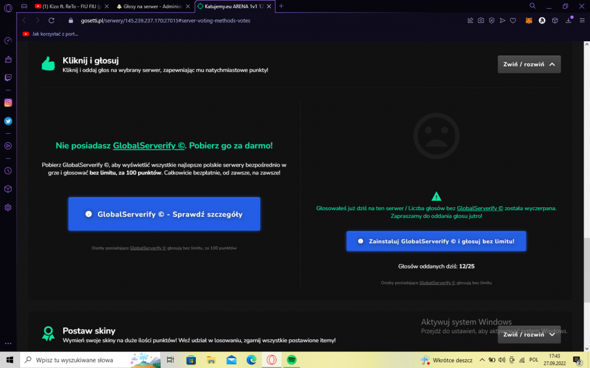Screen dimensions: 590x368
Task: Open Settings gear in sidebar
Action: (8, 208)
